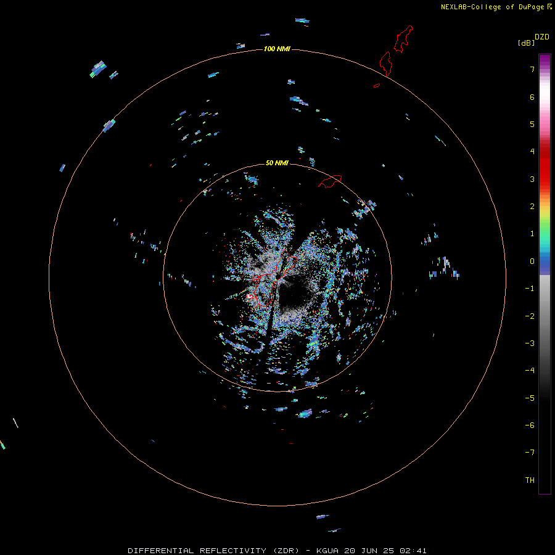Click the red island outline at radar center
The image size is (555, 555).
(x=274, y=278)
